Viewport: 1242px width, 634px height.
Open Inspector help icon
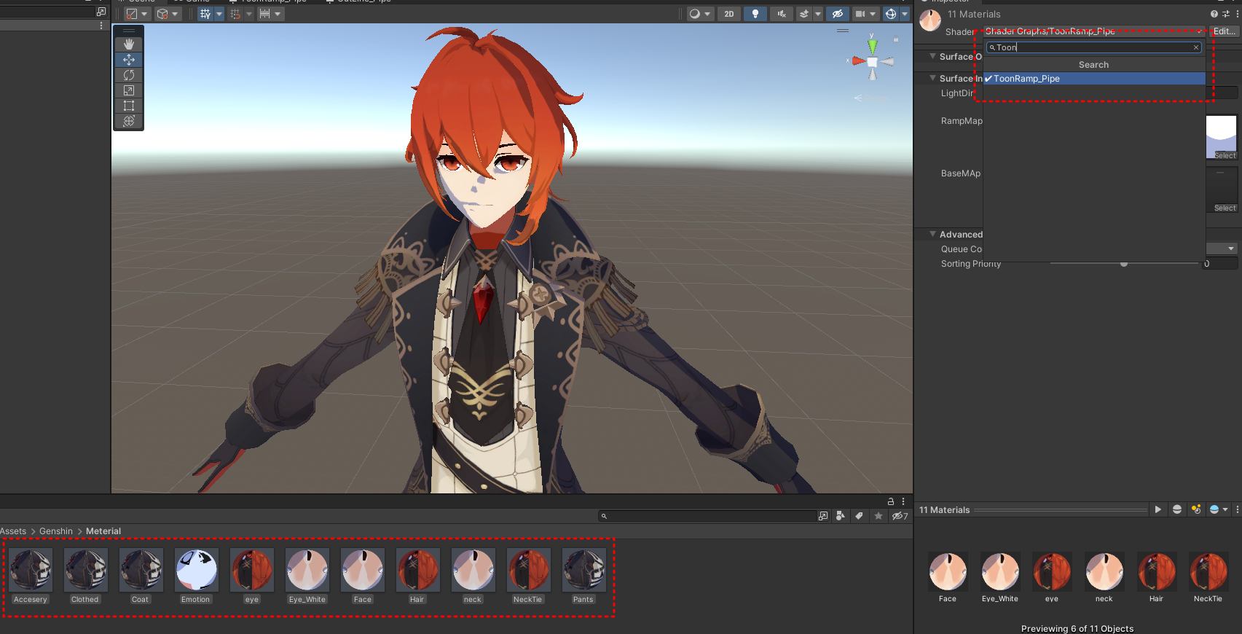point(1214,14)
